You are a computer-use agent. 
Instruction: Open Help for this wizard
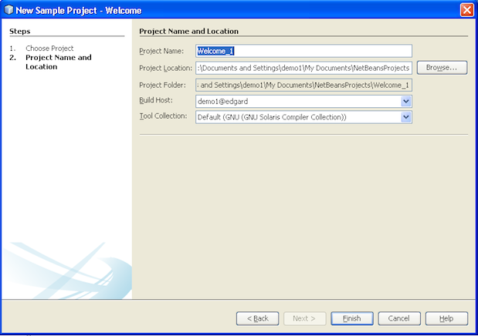(446, 318)
